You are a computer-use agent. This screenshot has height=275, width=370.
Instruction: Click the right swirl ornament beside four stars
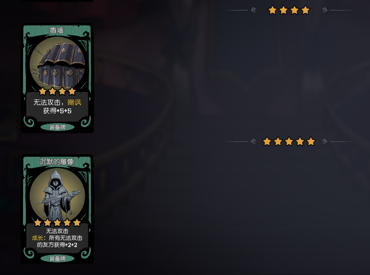[325, 10]
